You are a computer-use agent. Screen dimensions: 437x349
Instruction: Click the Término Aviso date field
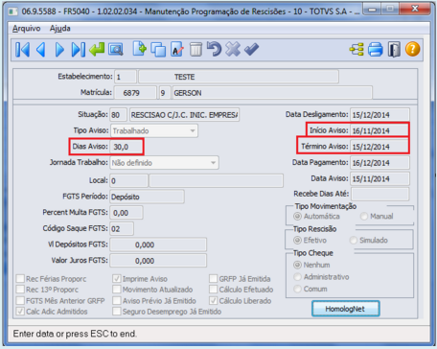(x=379, y=147)
